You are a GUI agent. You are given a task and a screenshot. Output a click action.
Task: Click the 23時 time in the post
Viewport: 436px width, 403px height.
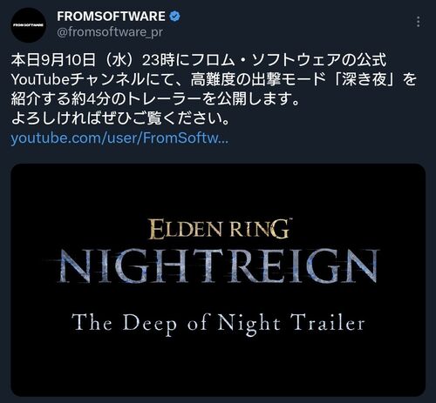pos(159,60)
